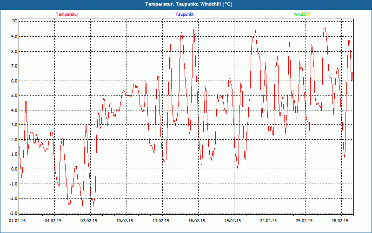Click the 13.02.15 date label
Viewport: 372px width, 233px height.
[161, 221]
